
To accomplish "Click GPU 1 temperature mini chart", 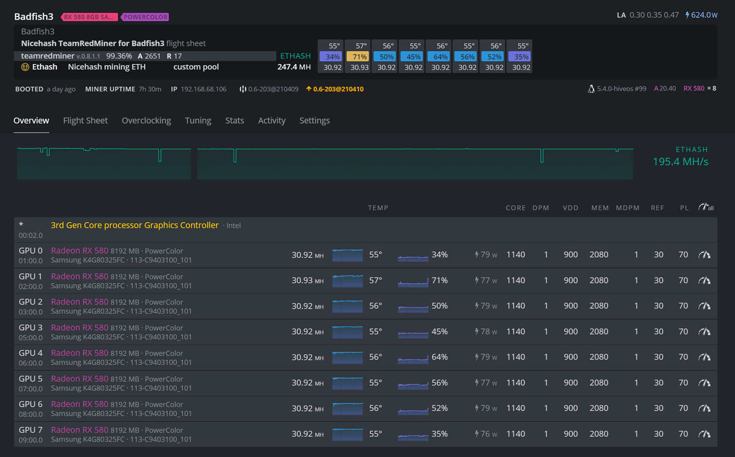I will [347, 281].
